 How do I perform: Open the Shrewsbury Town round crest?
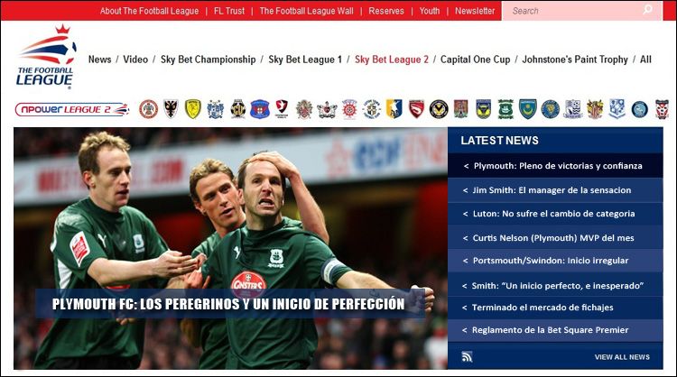tap(551, 109)
